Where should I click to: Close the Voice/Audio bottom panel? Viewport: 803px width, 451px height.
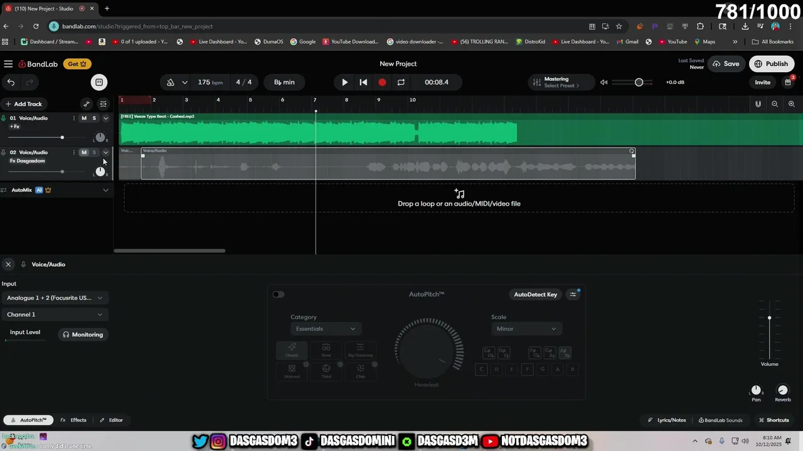click(8, 264)
